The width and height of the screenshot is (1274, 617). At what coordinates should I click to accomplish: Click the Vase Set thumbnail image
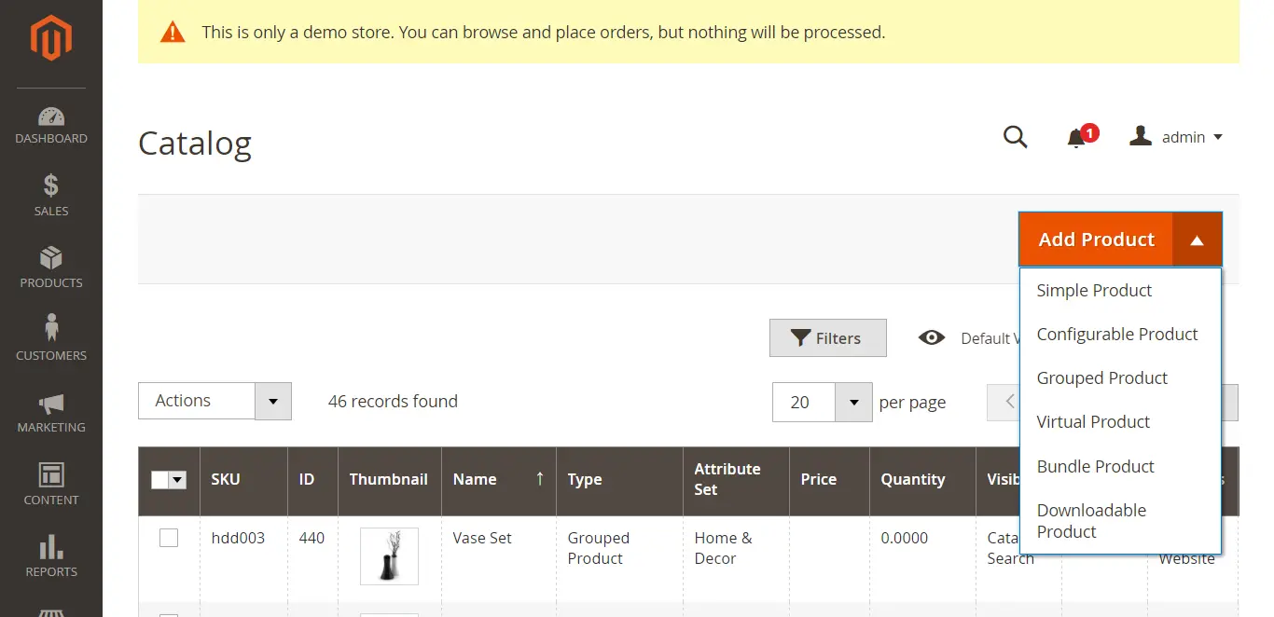tap(389, 556)
